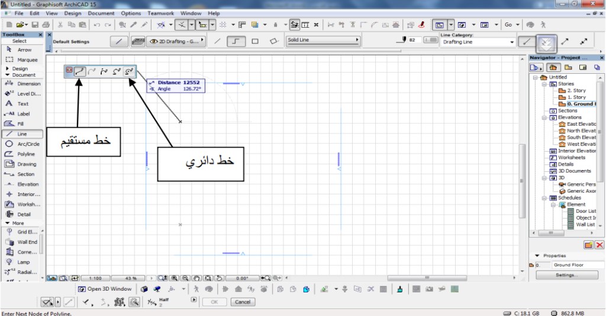
Task: Click the Undo icon in toolbar
Action: point(96,25)
